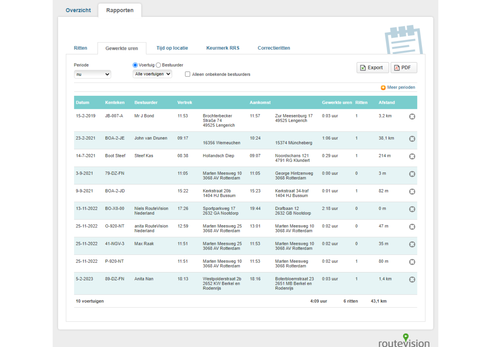Click the locate icon for JB-007-A row

(412, 117)
